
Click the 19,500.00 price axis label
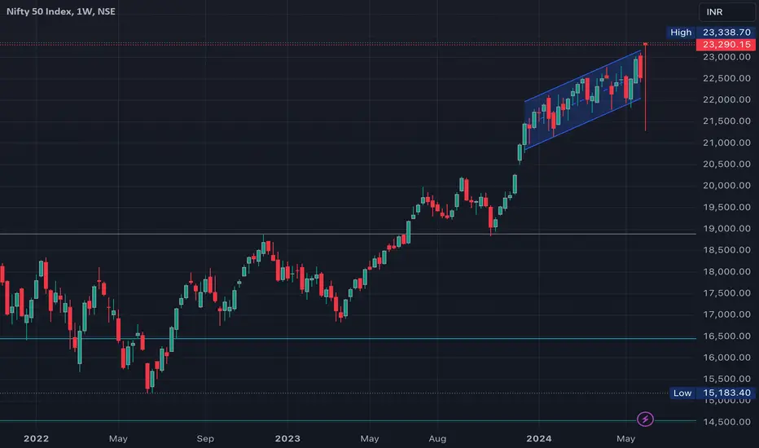pos(726,207)
